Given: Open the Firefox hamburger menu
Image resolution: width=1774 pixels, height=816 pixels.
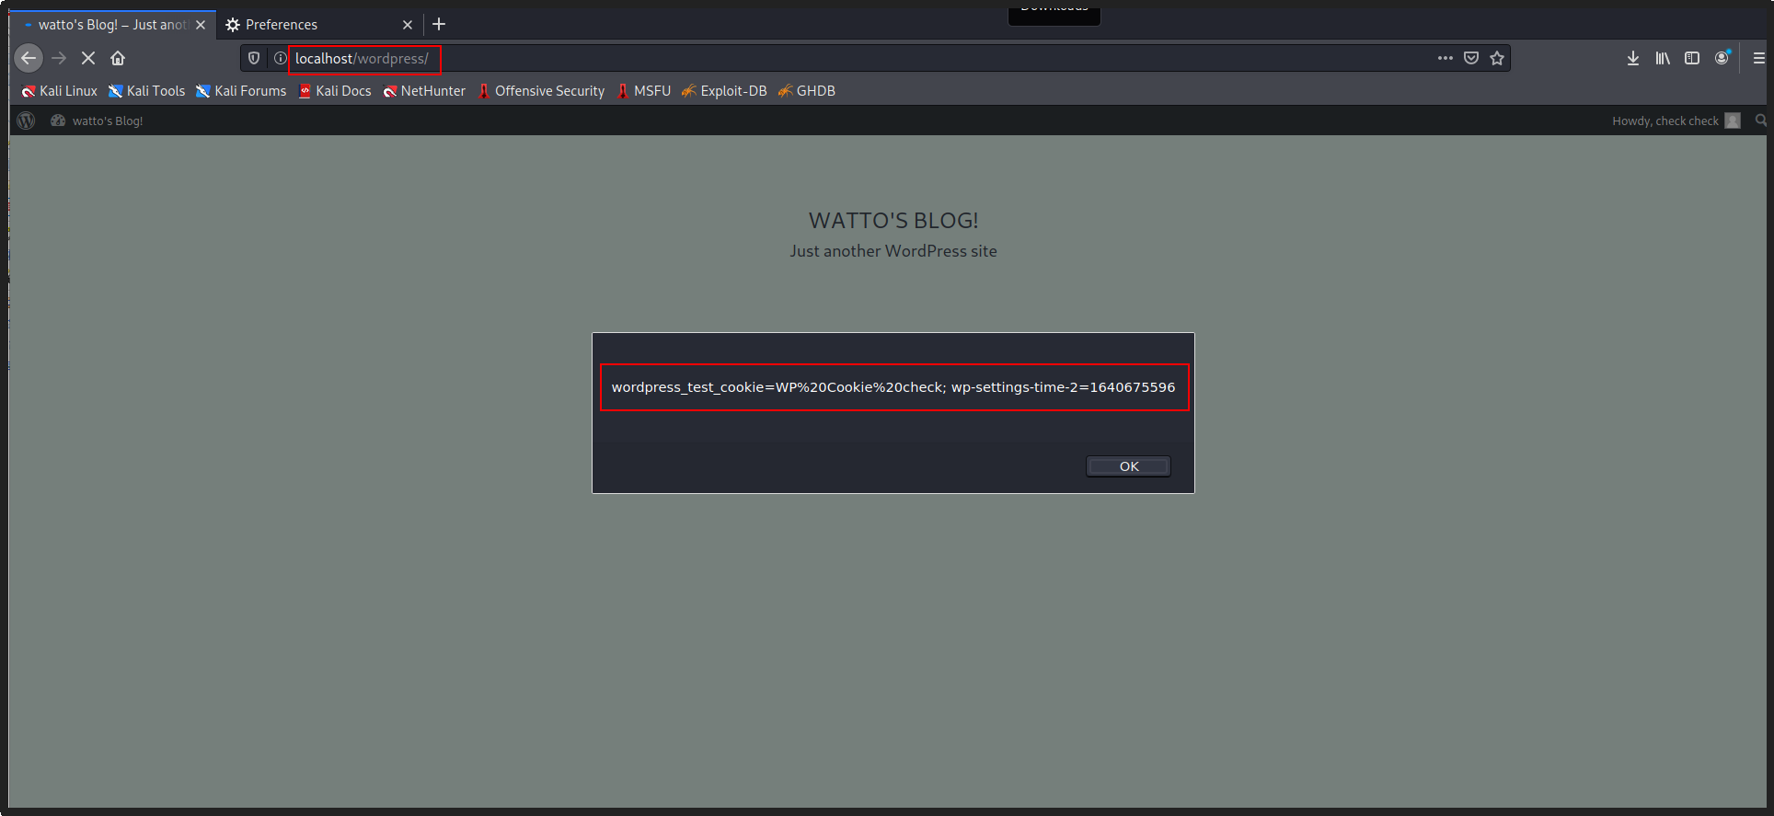Looking at the screenshot, I should [1759, 58].
